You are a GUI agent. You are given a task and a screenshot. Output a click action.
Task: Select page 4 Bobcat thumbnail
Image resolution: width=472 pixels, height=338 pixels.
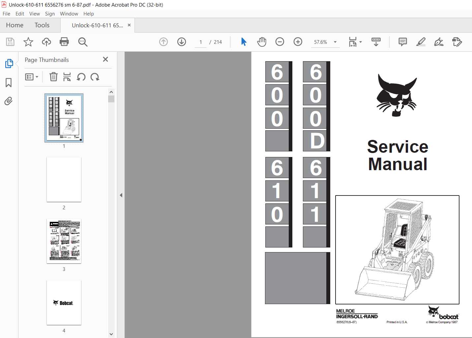point(64,303)
